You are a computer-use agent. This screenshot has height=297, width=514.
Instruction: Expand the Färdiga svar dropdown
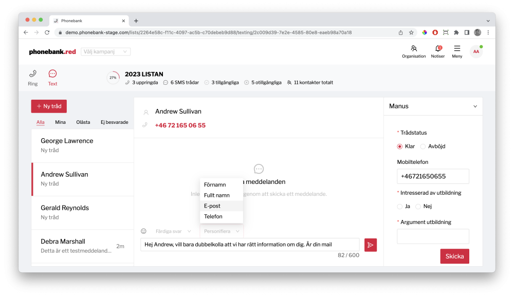coord(174,232)
